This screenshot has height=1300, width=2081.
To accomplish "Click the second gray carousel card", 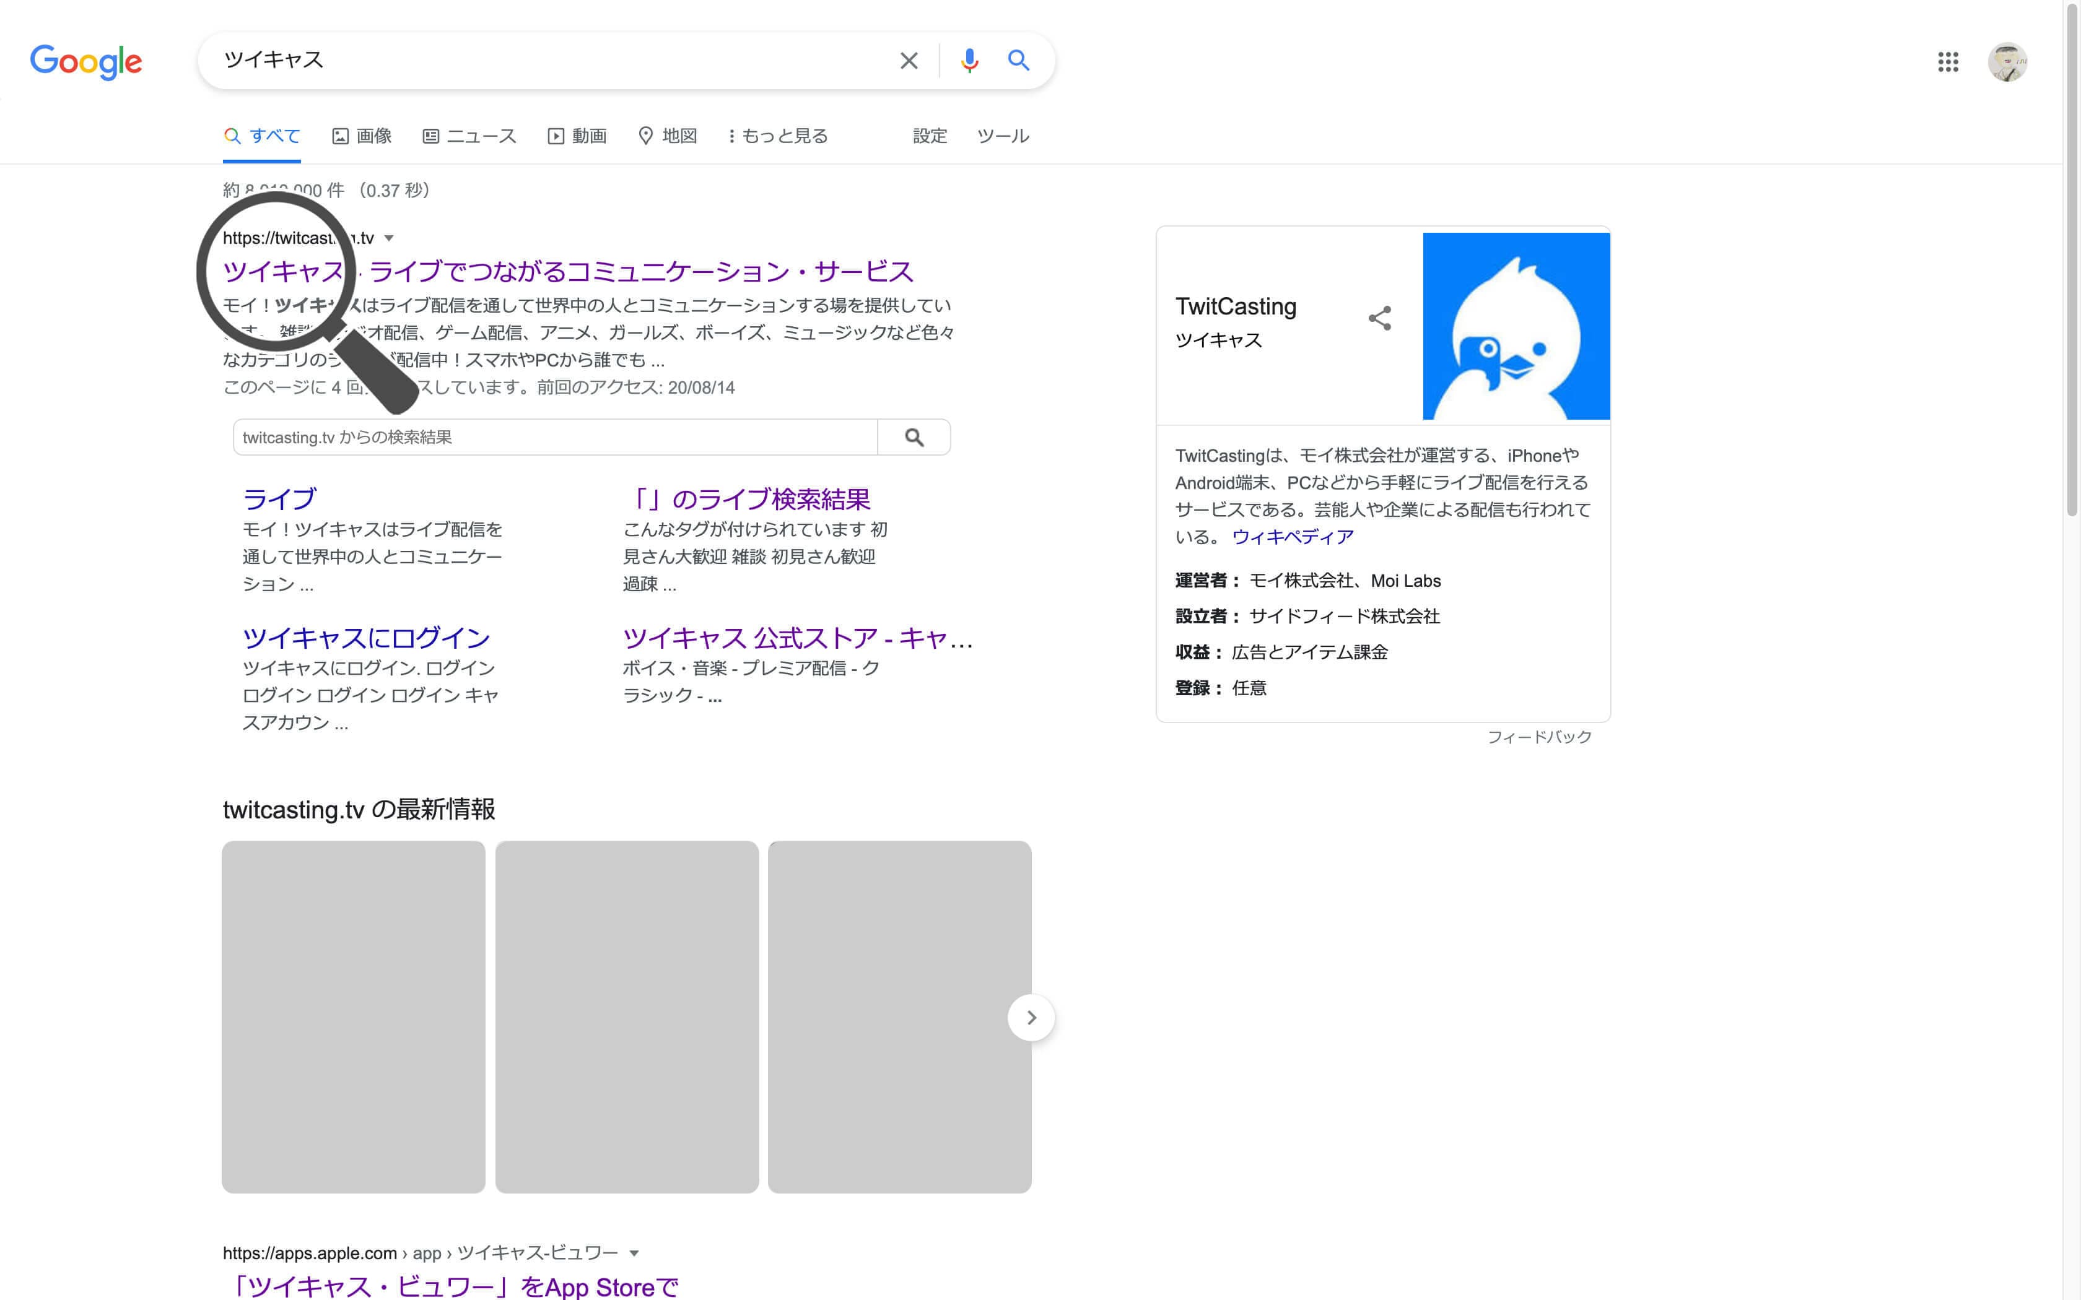I will click(627, 1017).
